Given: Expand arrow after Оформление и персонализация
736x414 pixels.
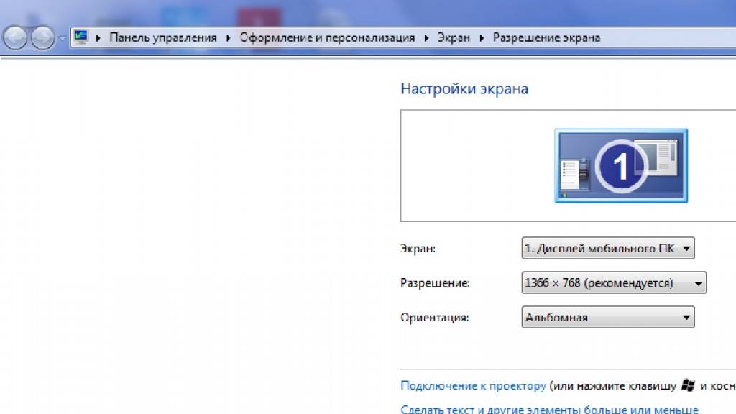Looking at the screenshot, I should point(426,37).
